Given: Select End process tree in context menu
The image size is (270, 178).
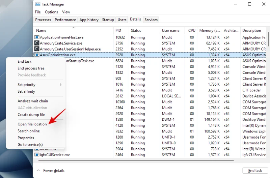Looking at the screenshot, I should tap(31, 68).
